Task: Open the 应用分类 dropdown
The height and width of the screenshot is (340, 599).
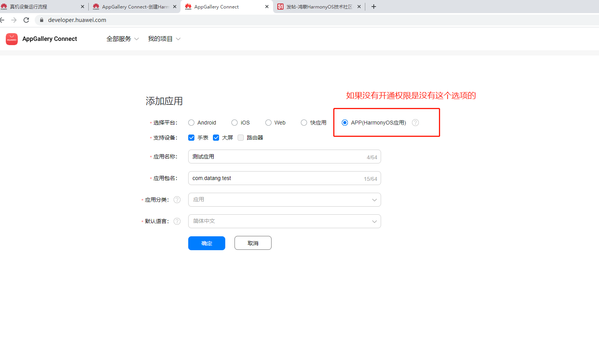Action: pos(285,200)
